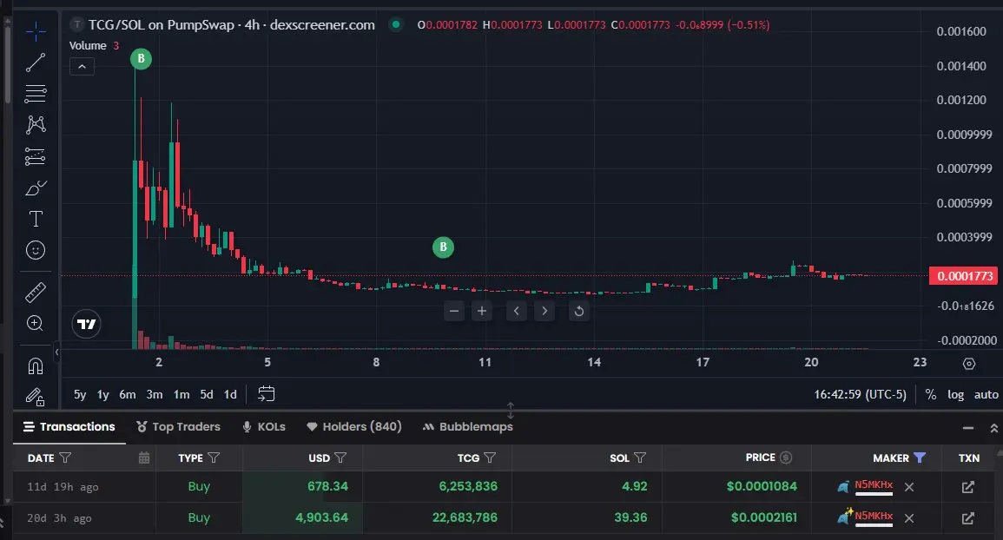Toggle price currency in PRICE column header

pyautogui.click(x=786, y=458)
